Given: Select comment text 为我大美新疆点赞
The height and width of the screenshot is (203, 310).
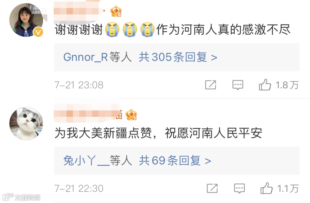Looking at the screenshot, I should pos(103,133).
